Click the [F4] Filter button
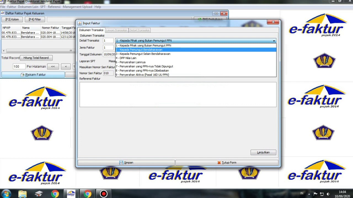This screenshot has width=353, height=198. coord(35,20)
